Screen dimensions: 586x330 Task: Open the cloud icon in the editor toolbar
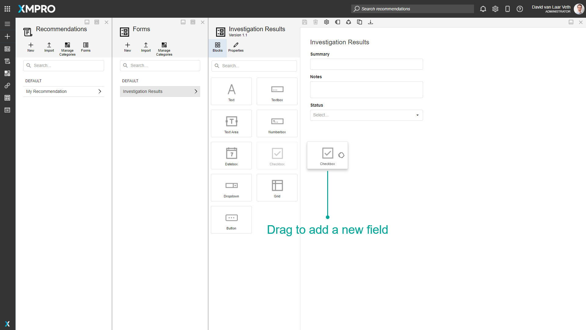349,22
